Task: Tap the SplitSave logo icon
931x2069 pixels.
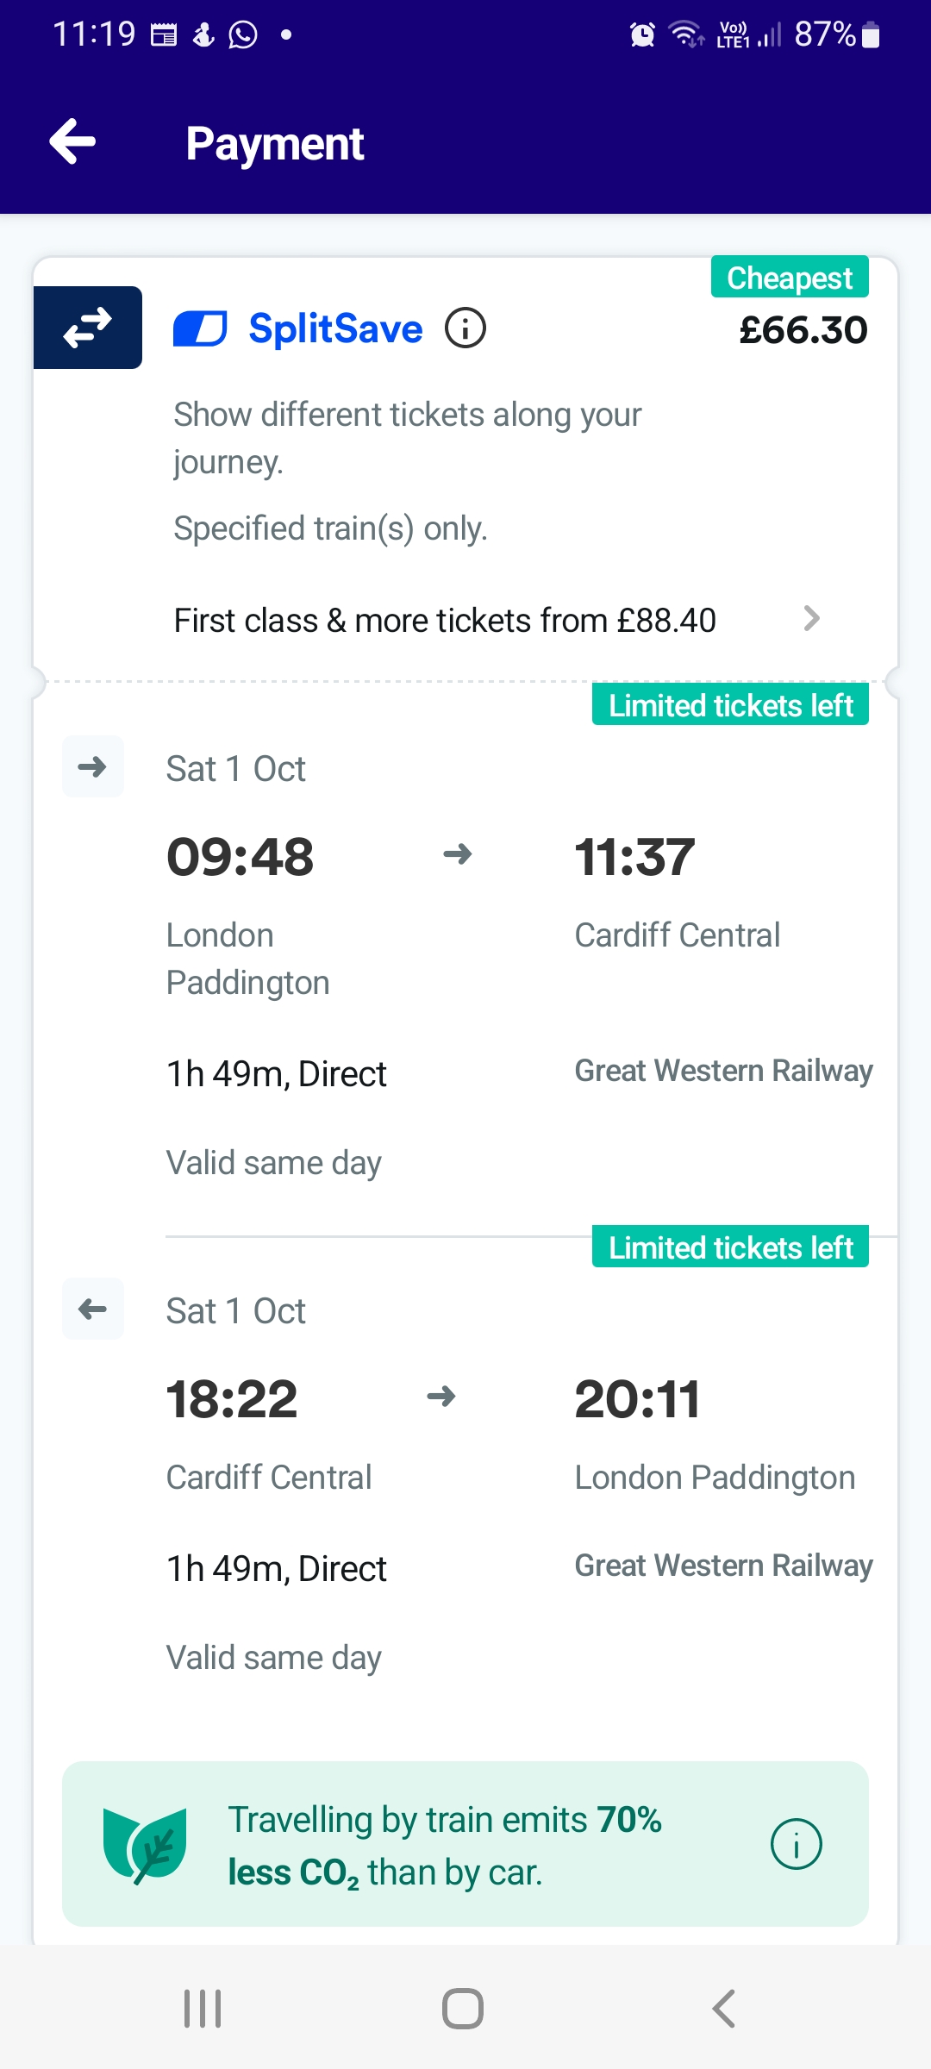Action: pos(200,328)
